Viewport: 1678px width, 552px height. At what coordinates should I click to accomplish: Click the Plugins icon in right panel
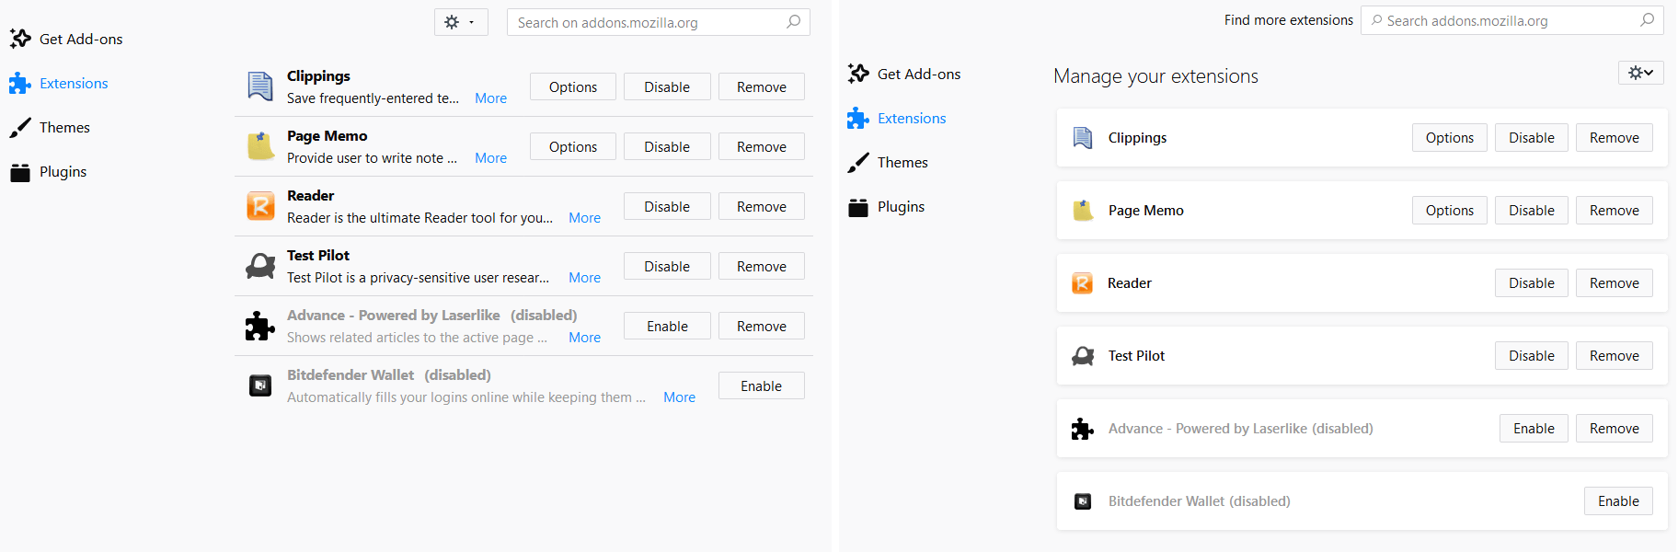coord(858,207)
